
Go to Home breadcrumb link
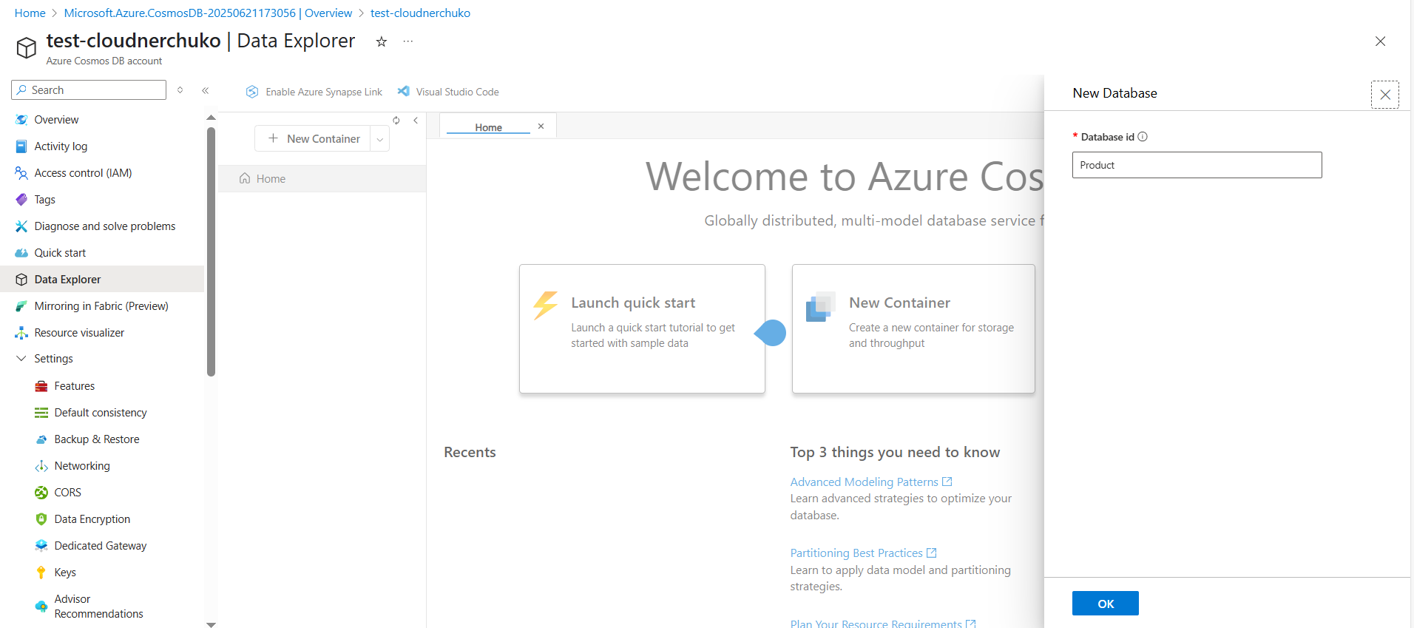pyautogui.click(x=30, y=13)
